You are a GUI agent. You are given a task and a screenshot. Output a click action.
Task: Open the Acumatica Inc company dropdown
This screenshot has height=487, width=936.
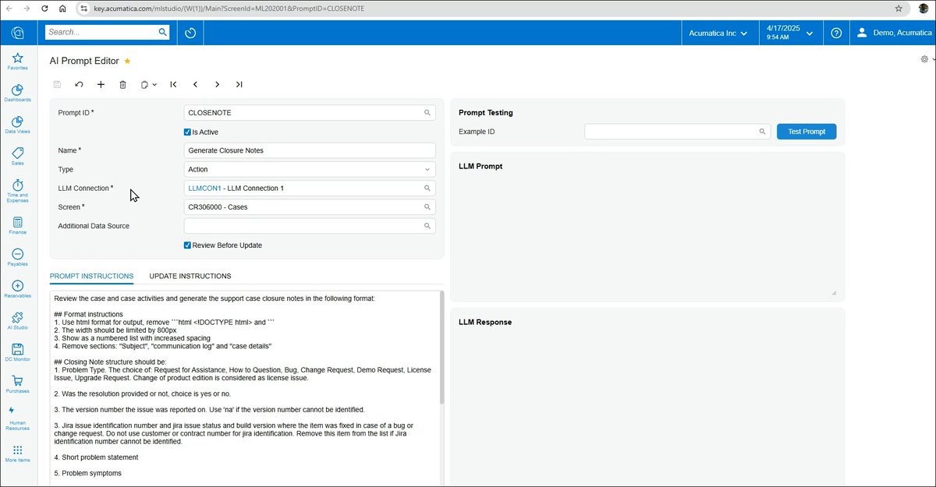tap(718, 33)
